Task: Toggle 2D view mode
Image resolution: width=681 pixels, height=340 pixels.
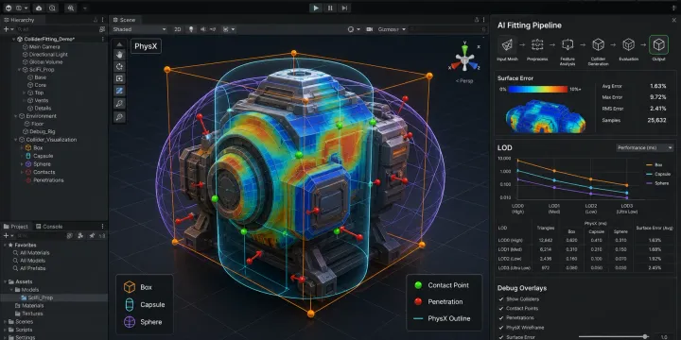Action: click(177, 29)
